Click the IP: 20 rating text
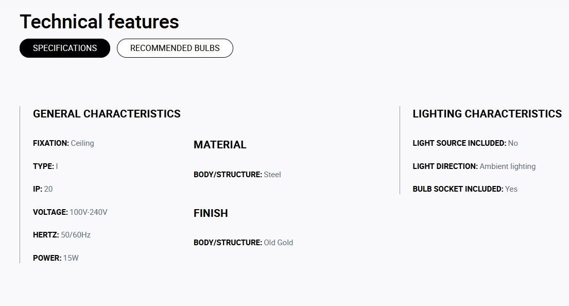 point(43,189)
